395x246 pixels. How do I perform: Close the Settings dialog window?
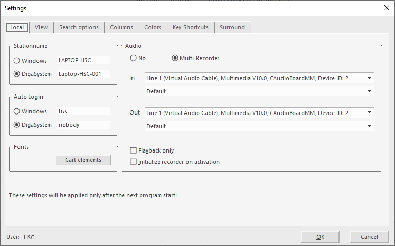pyautogui.click(x=386, y=8)
